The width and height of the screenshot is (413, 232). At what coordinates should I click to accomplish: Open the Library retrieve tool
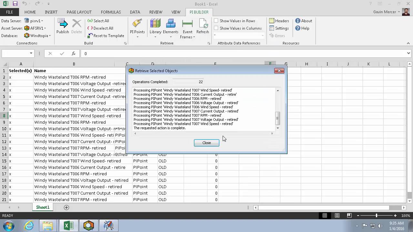point(155,28)
